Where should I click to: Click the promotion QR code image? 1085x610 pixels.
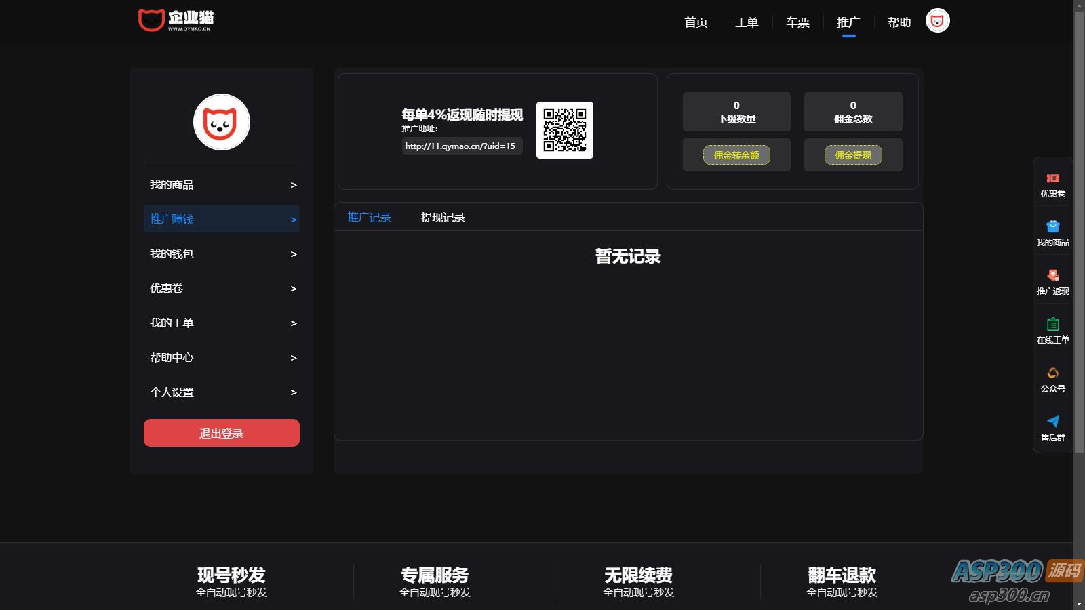click(x=565, y=130)
